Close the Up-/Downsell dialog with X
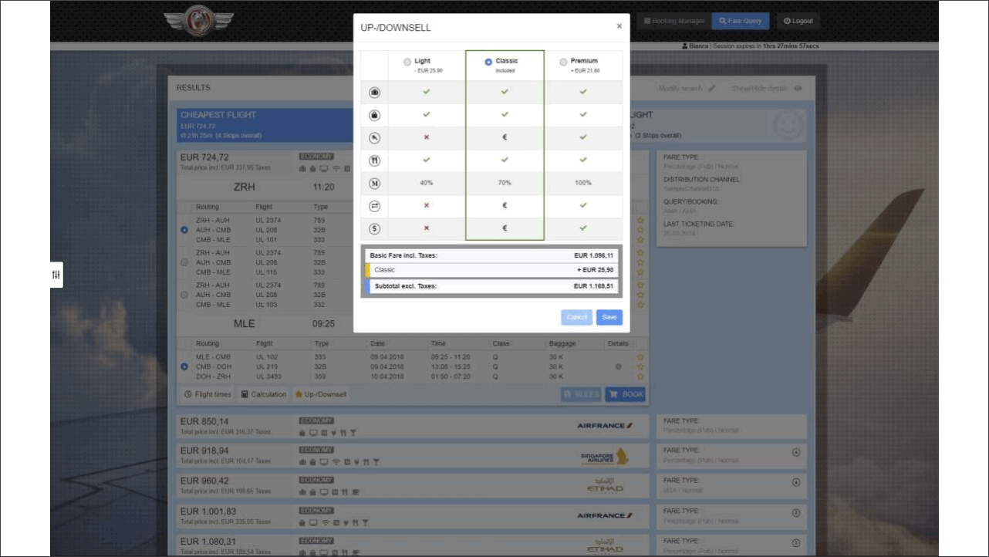This screenshot has width=989, height=557. click(619, 26)
